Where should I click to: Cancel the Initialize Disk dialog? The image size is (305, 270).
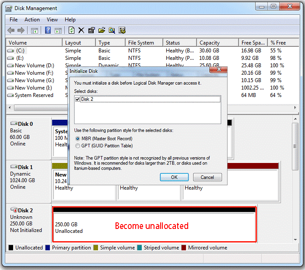point(207,177)
